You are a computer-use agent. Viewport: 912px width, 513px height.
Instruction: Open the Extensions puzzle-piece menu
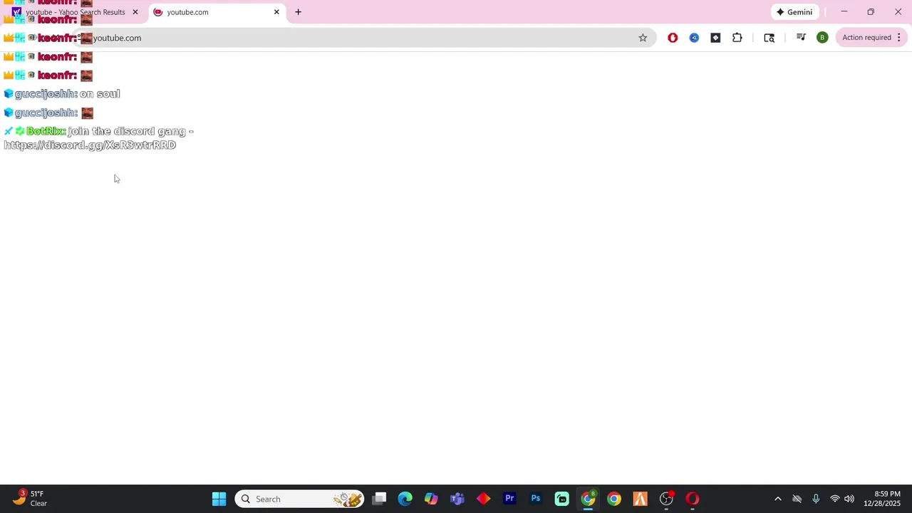(x=737, y=38)
